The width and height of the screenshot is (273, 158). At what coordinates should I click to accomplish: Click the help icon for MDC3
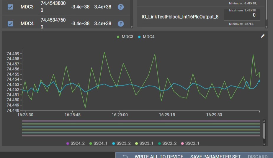120,7
